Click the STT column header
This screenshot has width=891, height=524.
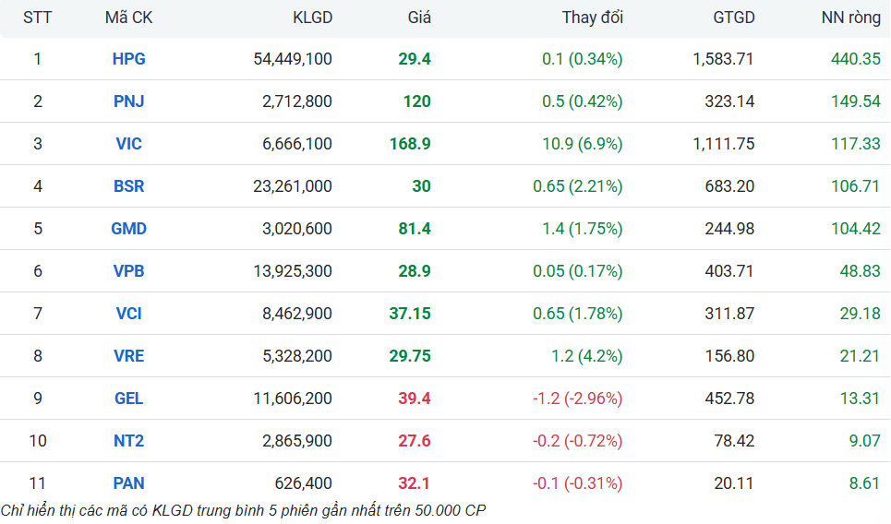point(37,18)
